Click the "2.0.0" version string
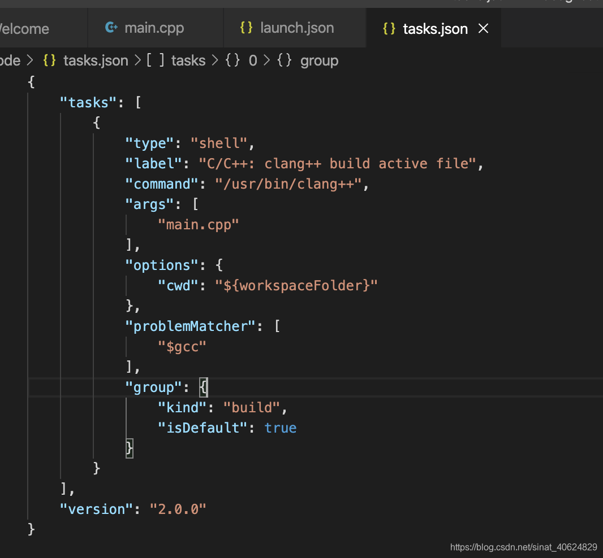Image resolution: width=603 pixels, height=558 pixels. click(x=178, y=509)
